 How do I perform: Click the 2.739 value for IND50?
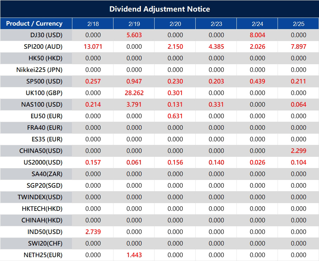click(x=92, y=232)
